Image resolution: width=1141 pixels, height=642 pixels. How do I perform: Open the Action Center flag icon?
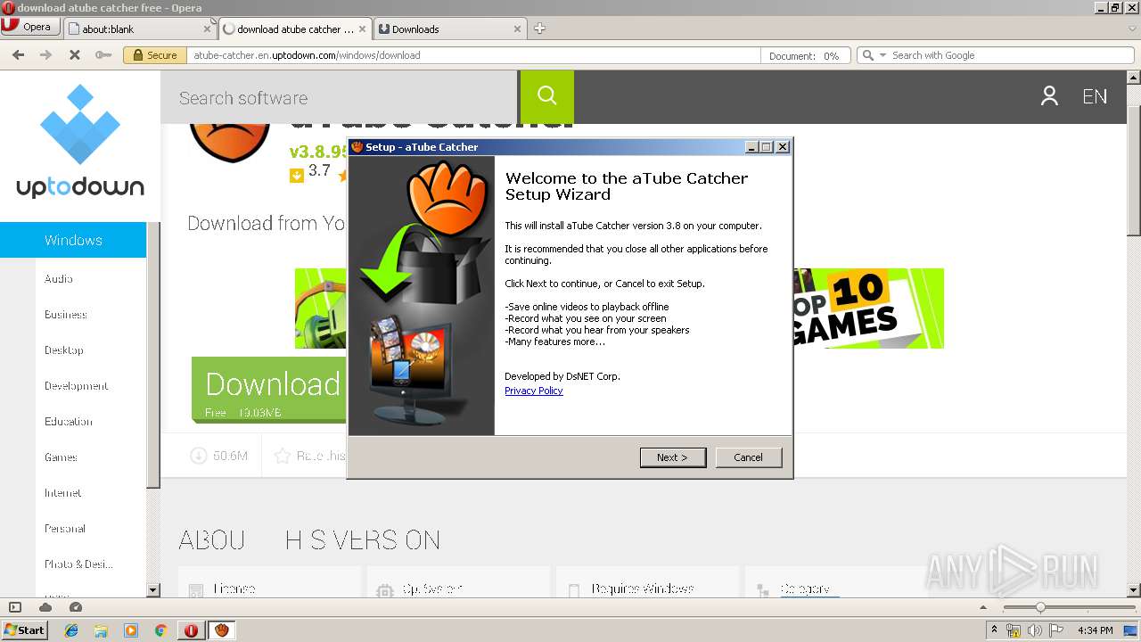[1056, 630]
